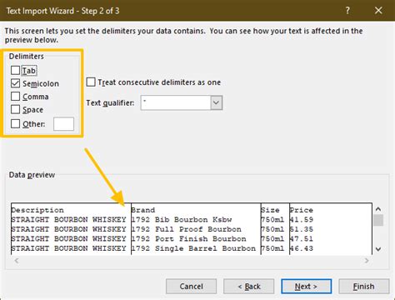
Task: Check the Other delimiter box
Action: 15,123
